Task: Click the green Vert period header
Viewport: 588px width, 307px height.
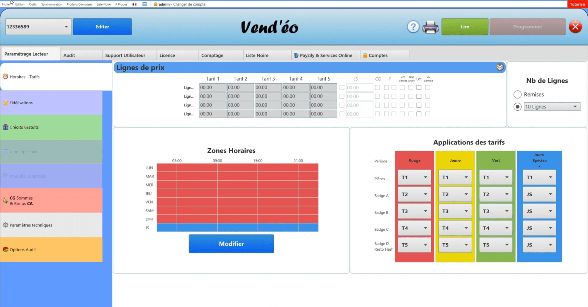Action: click(x=496, y=160)
